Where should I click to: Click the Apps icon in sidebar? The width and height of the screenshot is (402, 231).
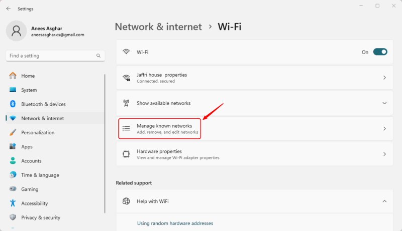point(13,147)
